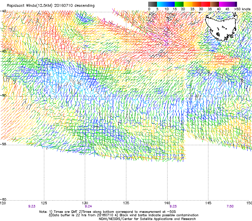The width and height of the screenshot is (252, 221).
Task: Click the legend scale label "10"
Action: tap(167, 9)
